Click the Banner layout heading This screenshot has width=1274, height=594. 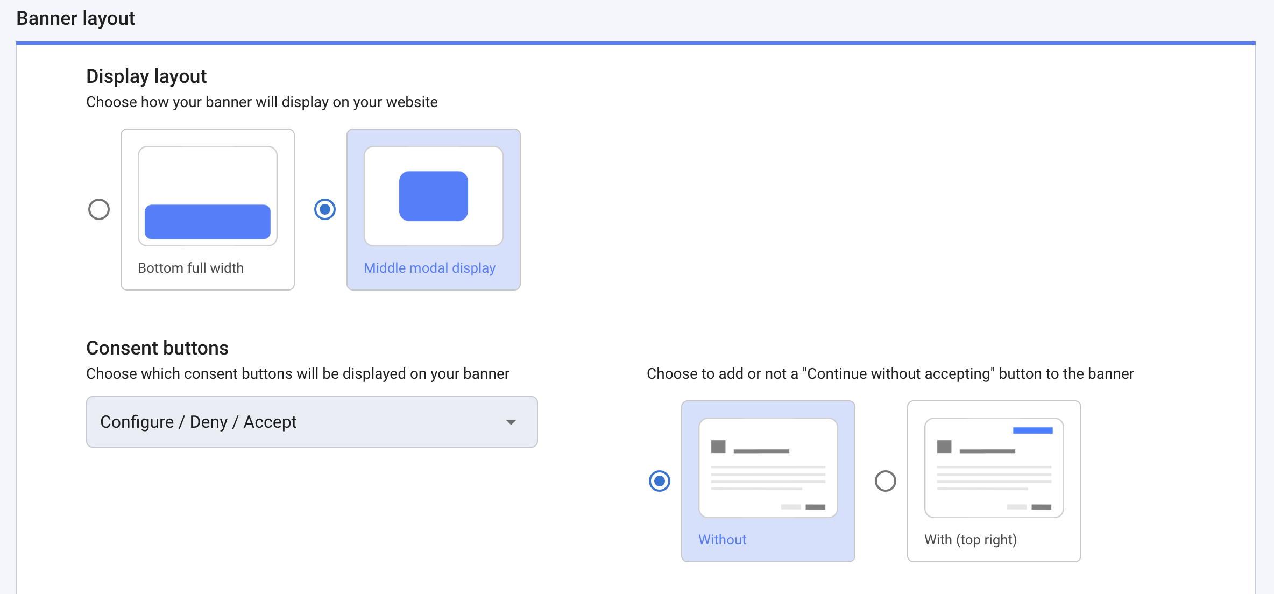point(75,18)
